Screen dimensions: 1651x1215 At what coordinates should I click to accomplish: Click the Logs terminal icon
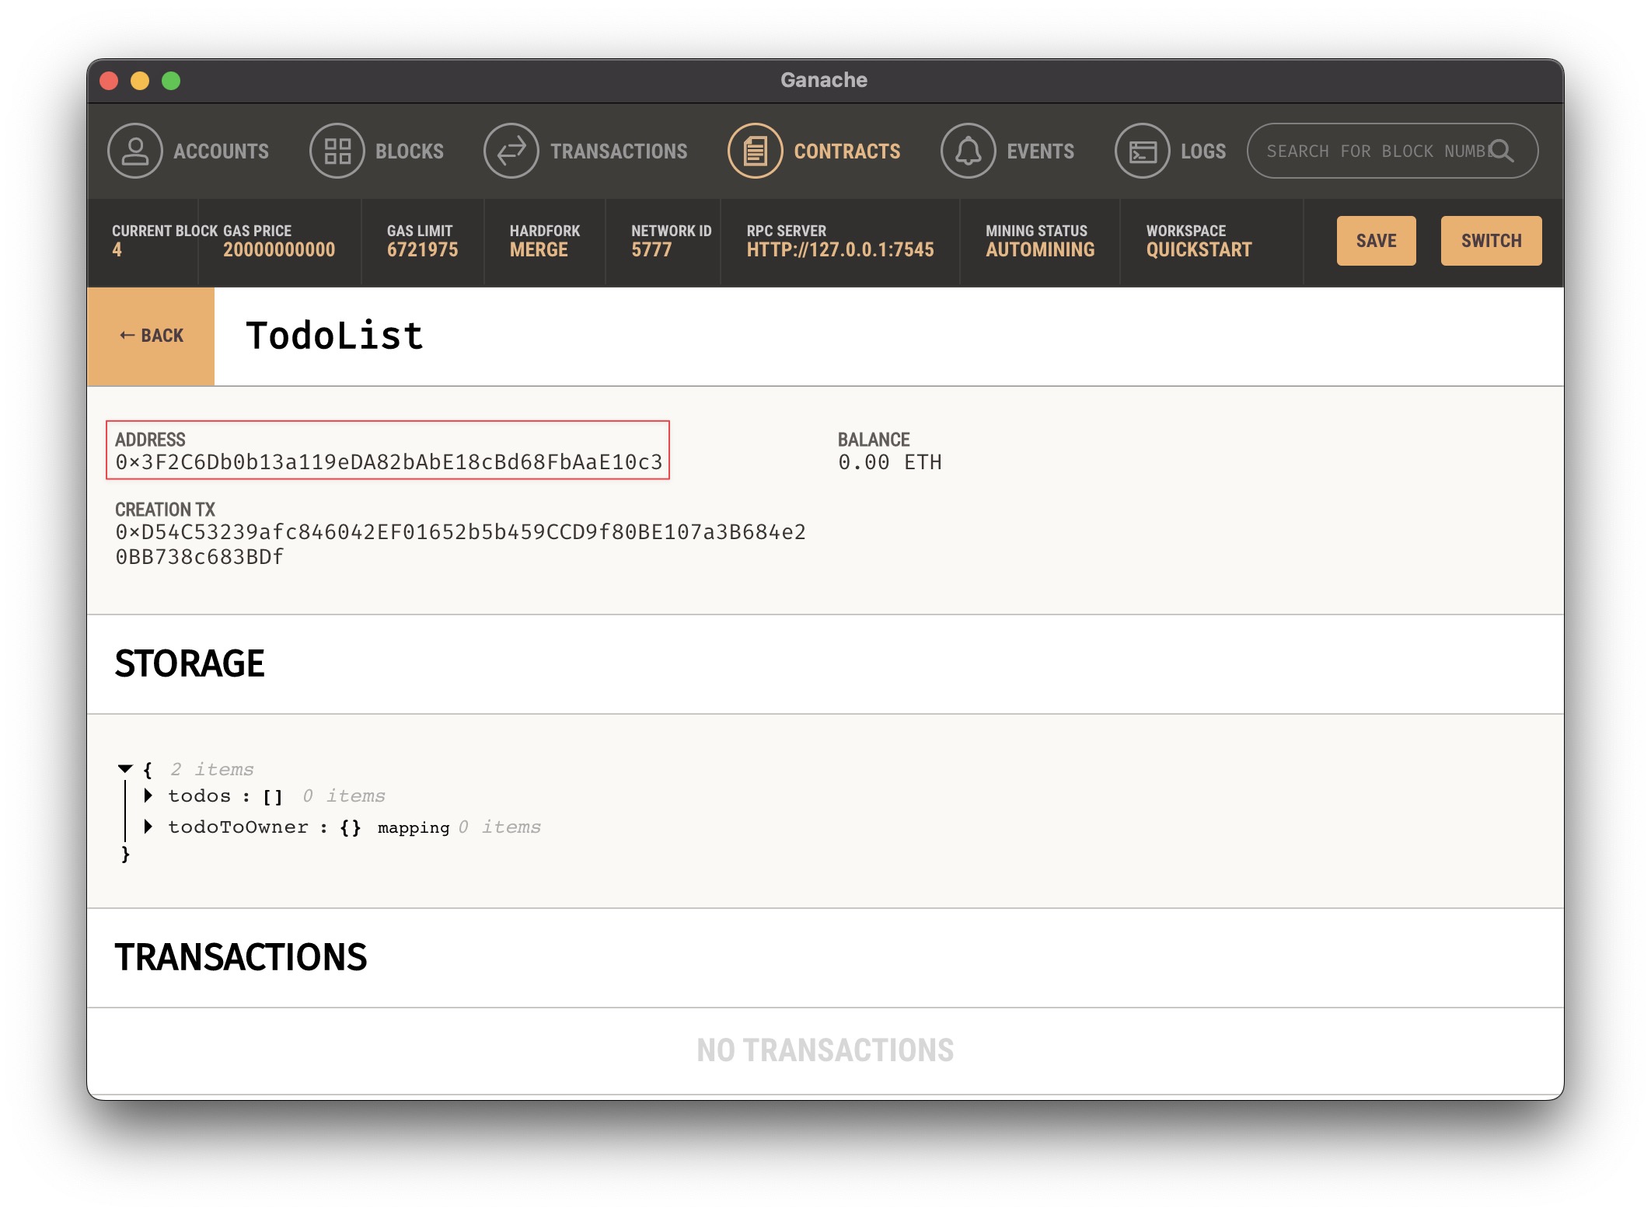pyautogui.click(x=1142, y=151)
